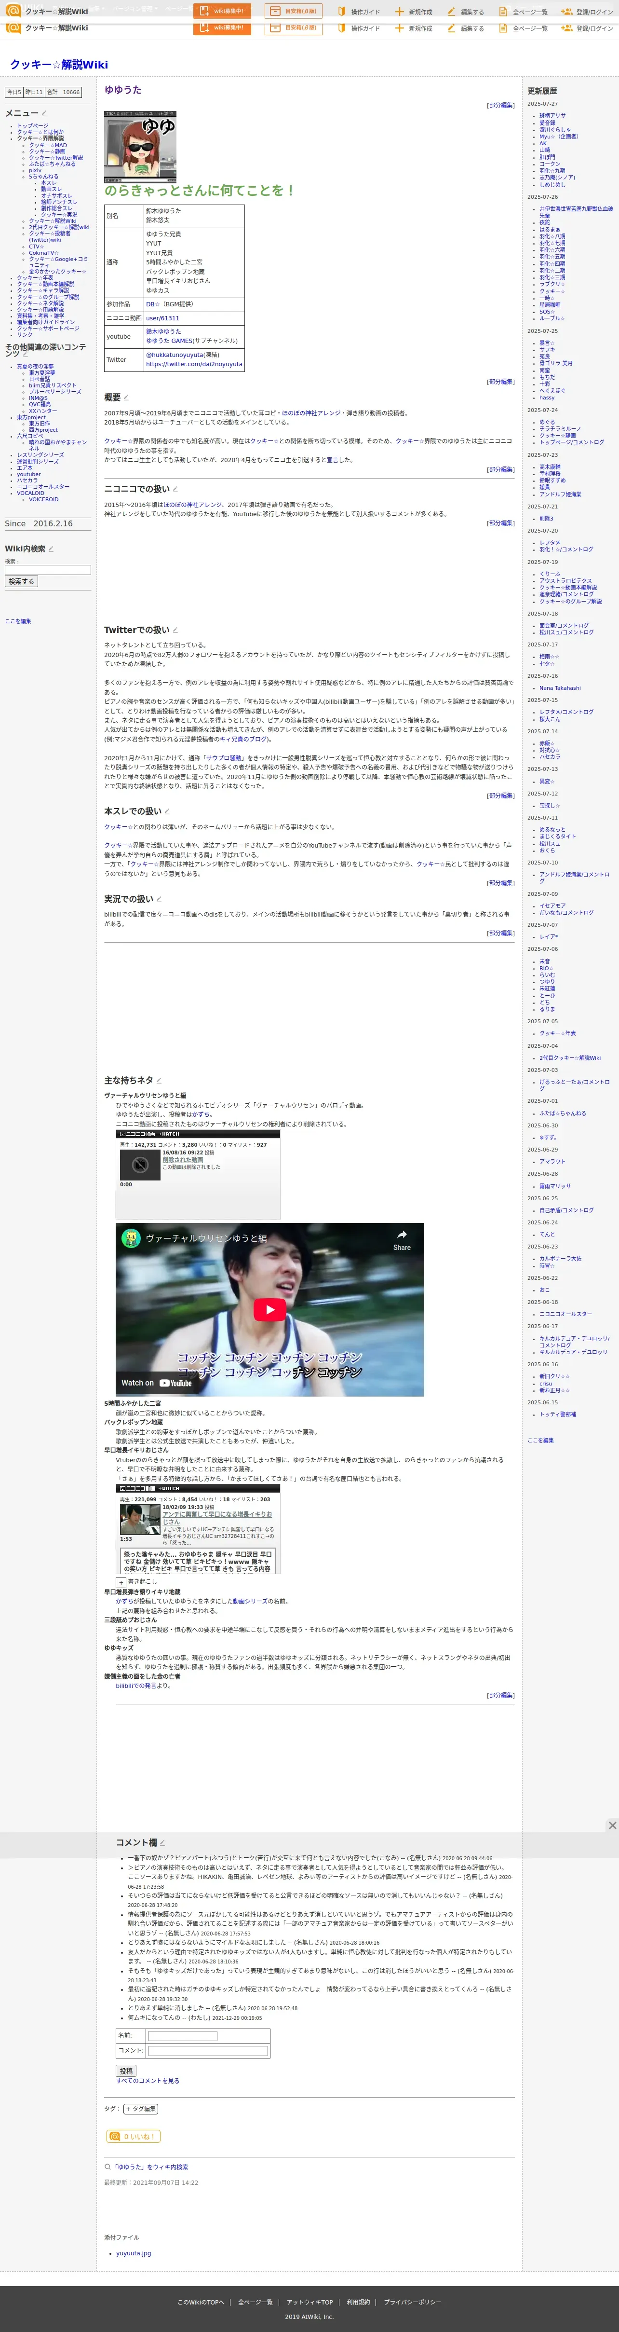Open 全ページ一覧 footer link

click(x=255, y=2302)
